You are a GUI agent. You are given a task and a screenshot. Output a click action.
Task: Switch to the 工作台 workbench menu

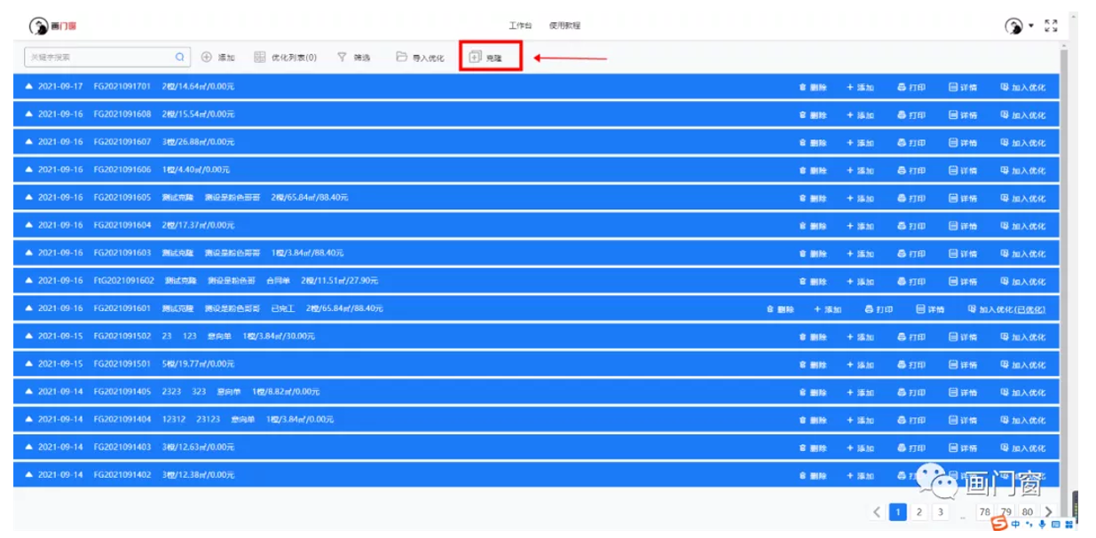point(520,26)
